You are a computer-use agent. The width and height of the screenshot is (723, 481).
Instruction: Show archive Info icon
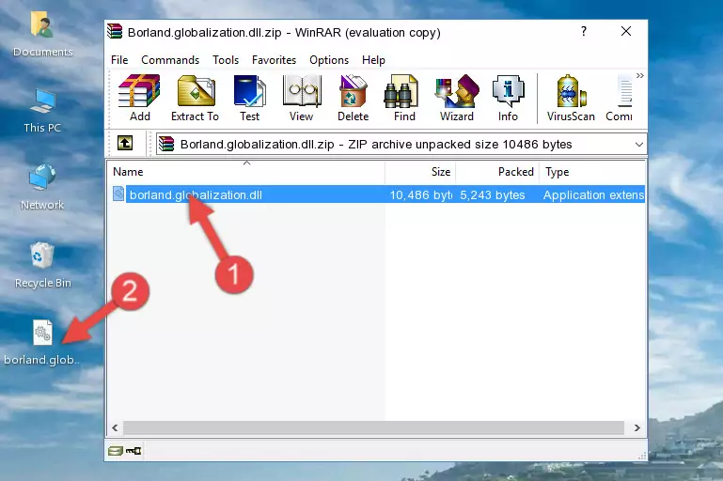pyautogui.click(x=508, y=98)
